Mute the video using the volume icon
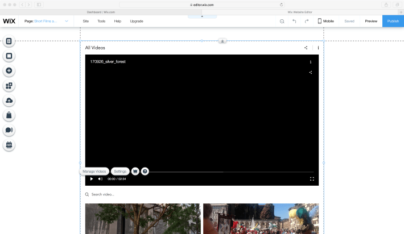This screenshot has height=234, width=404. [x=100, y=179]
